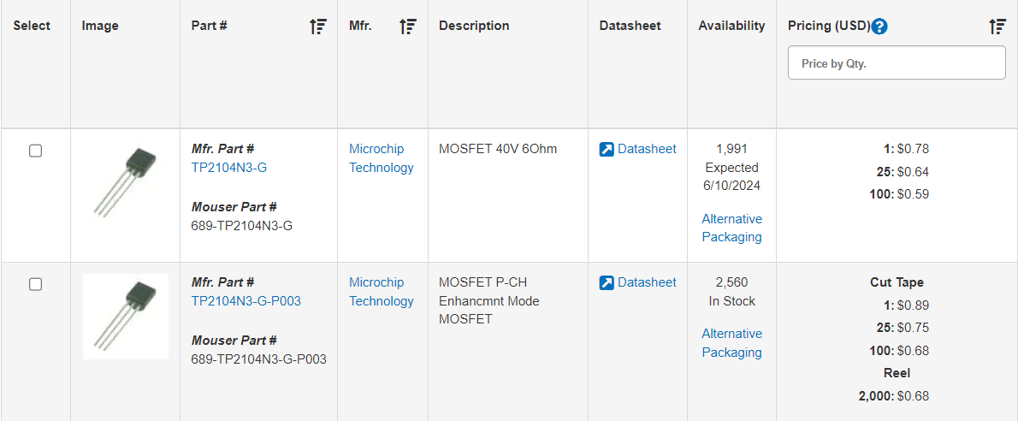The image size is (1018, 421).
Task: Select the checkbox for TP2104N3-G
Action: coord(36,151)
